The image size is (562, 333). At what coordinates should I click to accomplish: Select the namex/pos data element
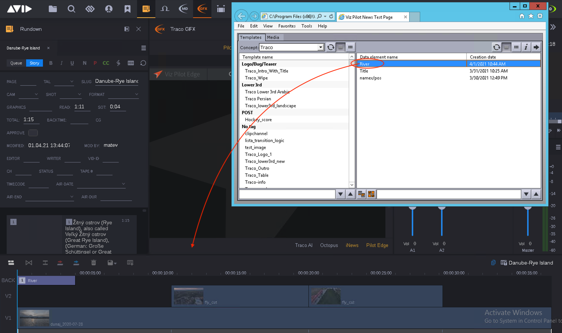click(x=370, y=78)
